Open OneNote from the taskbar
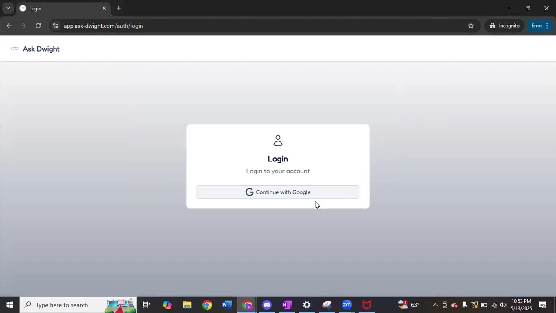The height and width of the screenshot is (313, 556). coord(287,305)
